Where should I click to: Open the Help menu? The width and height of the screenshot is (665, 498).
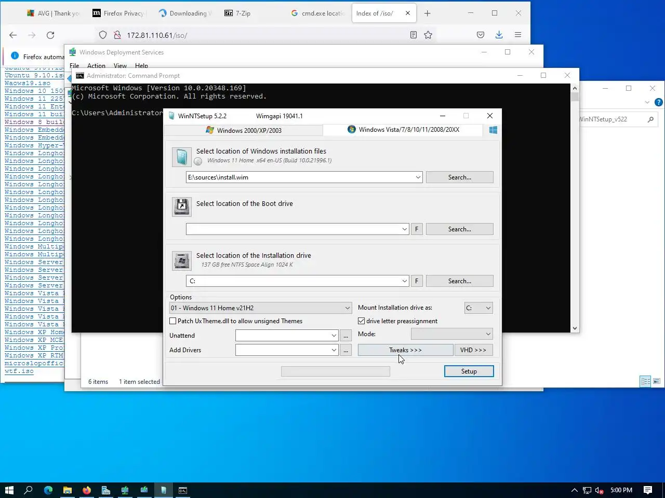pos(141,66)
